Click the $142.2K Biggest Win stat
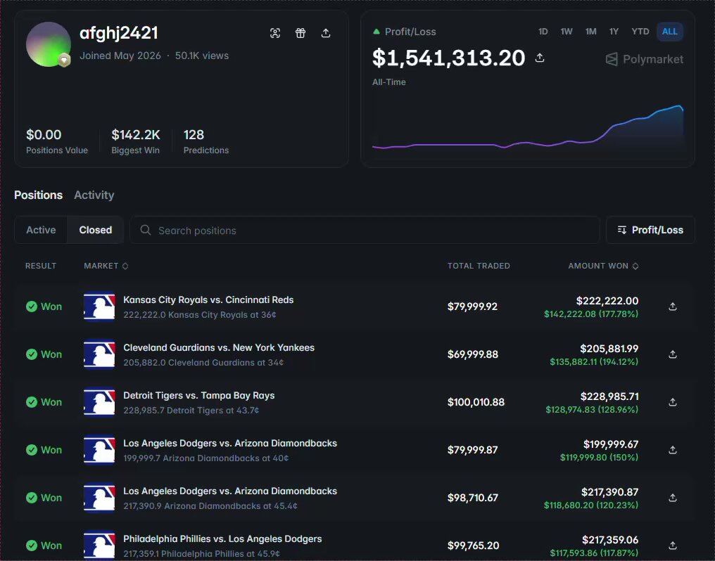Viewport: 715px width, 561px height. pos(135,141)
